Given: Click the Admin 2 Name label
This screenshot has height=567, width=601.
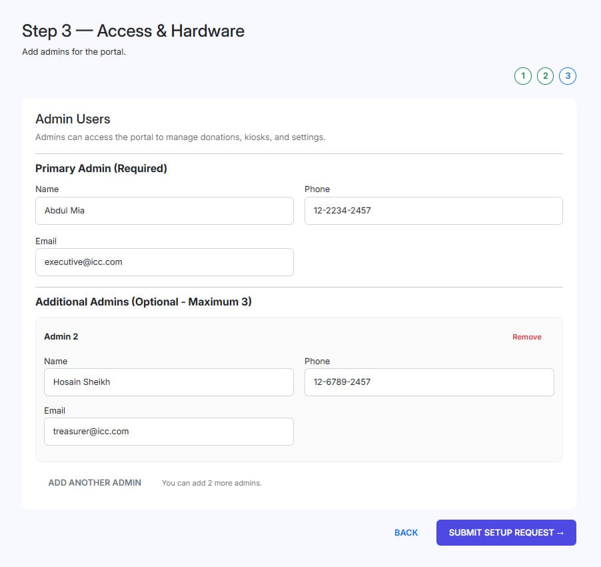Looking at the screenshot, I should 55,361.
